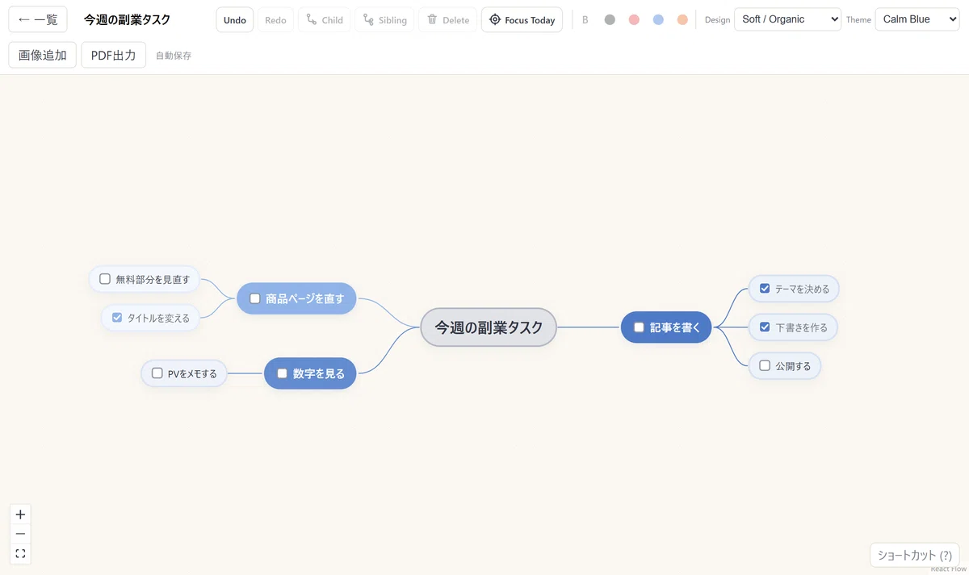Open the Design dropdown Soft / Organic
969x575 pixels.
pyautogui.click(x=787, y=19)
